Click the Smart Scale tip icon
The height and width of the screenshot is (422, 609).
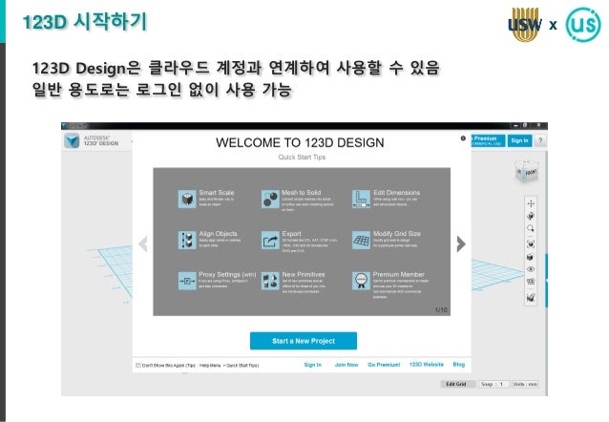point(187,199)
